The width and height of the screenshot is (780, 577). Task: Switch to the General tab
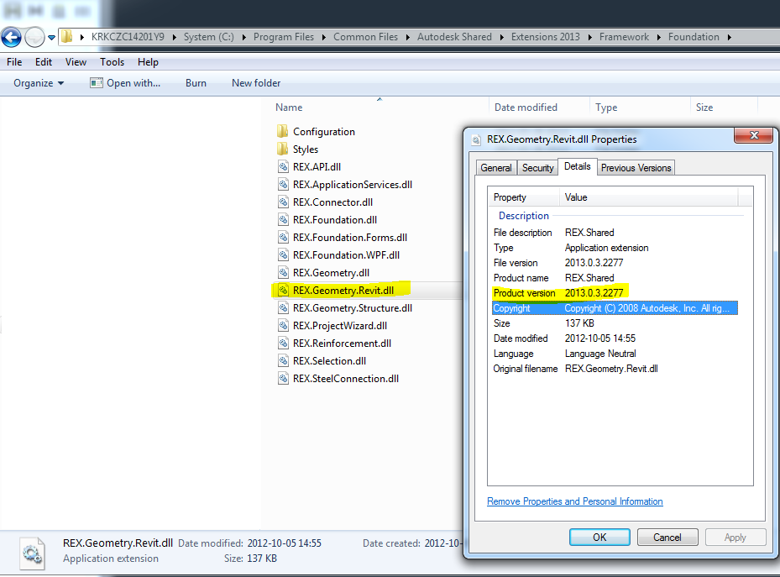496,168
